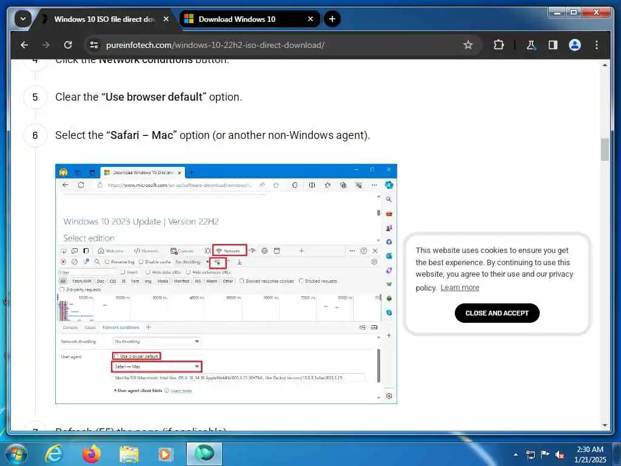Open the taskbar clock showing 2:30 AM
Viewport: 621px width, 466px height.
590,454
